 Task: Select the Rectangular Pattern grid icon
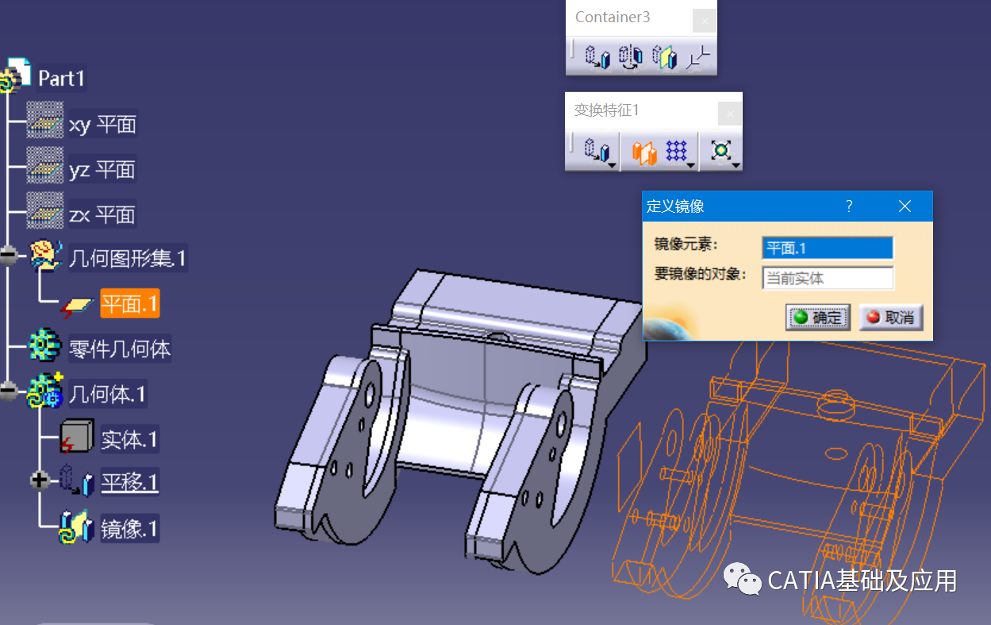click(x=676, y=149)
